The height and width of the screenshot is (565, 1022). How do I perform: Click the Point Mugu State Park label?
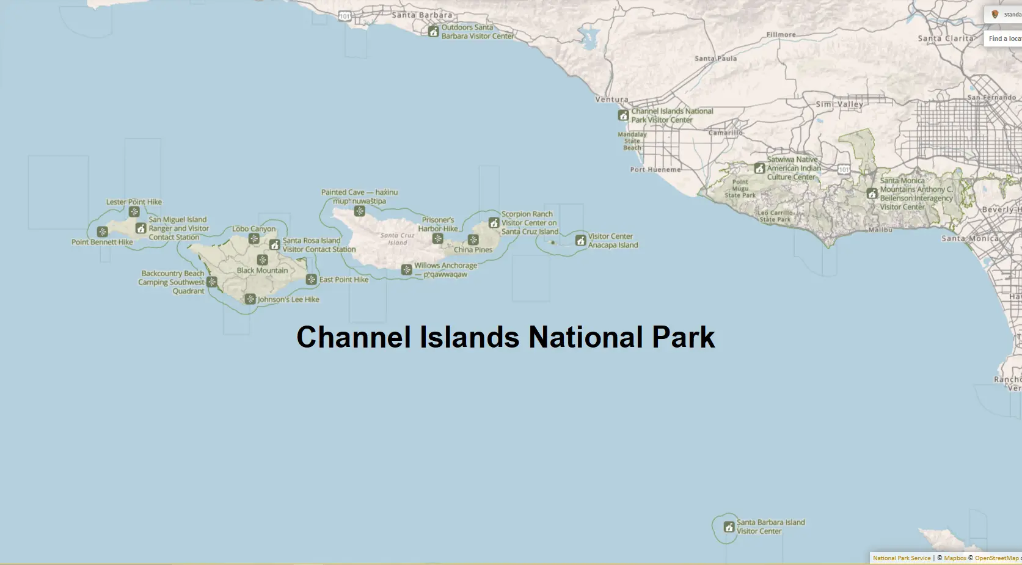[740, 189]
